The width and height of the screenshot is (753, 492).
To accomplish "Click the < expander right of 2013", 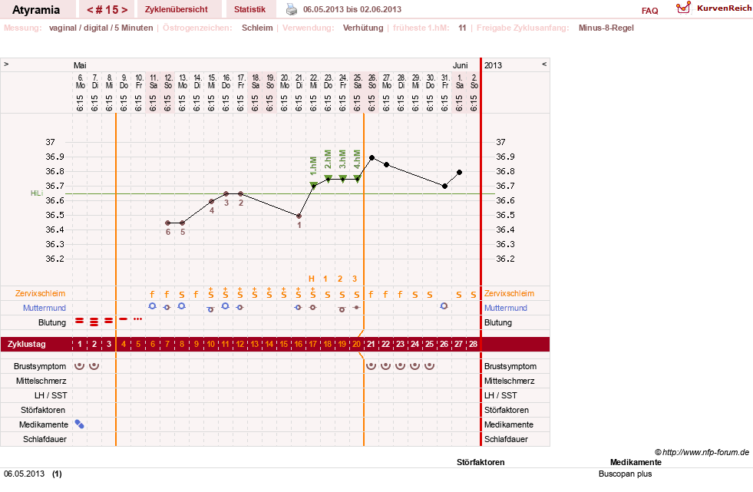I will [x=544, y=64].
